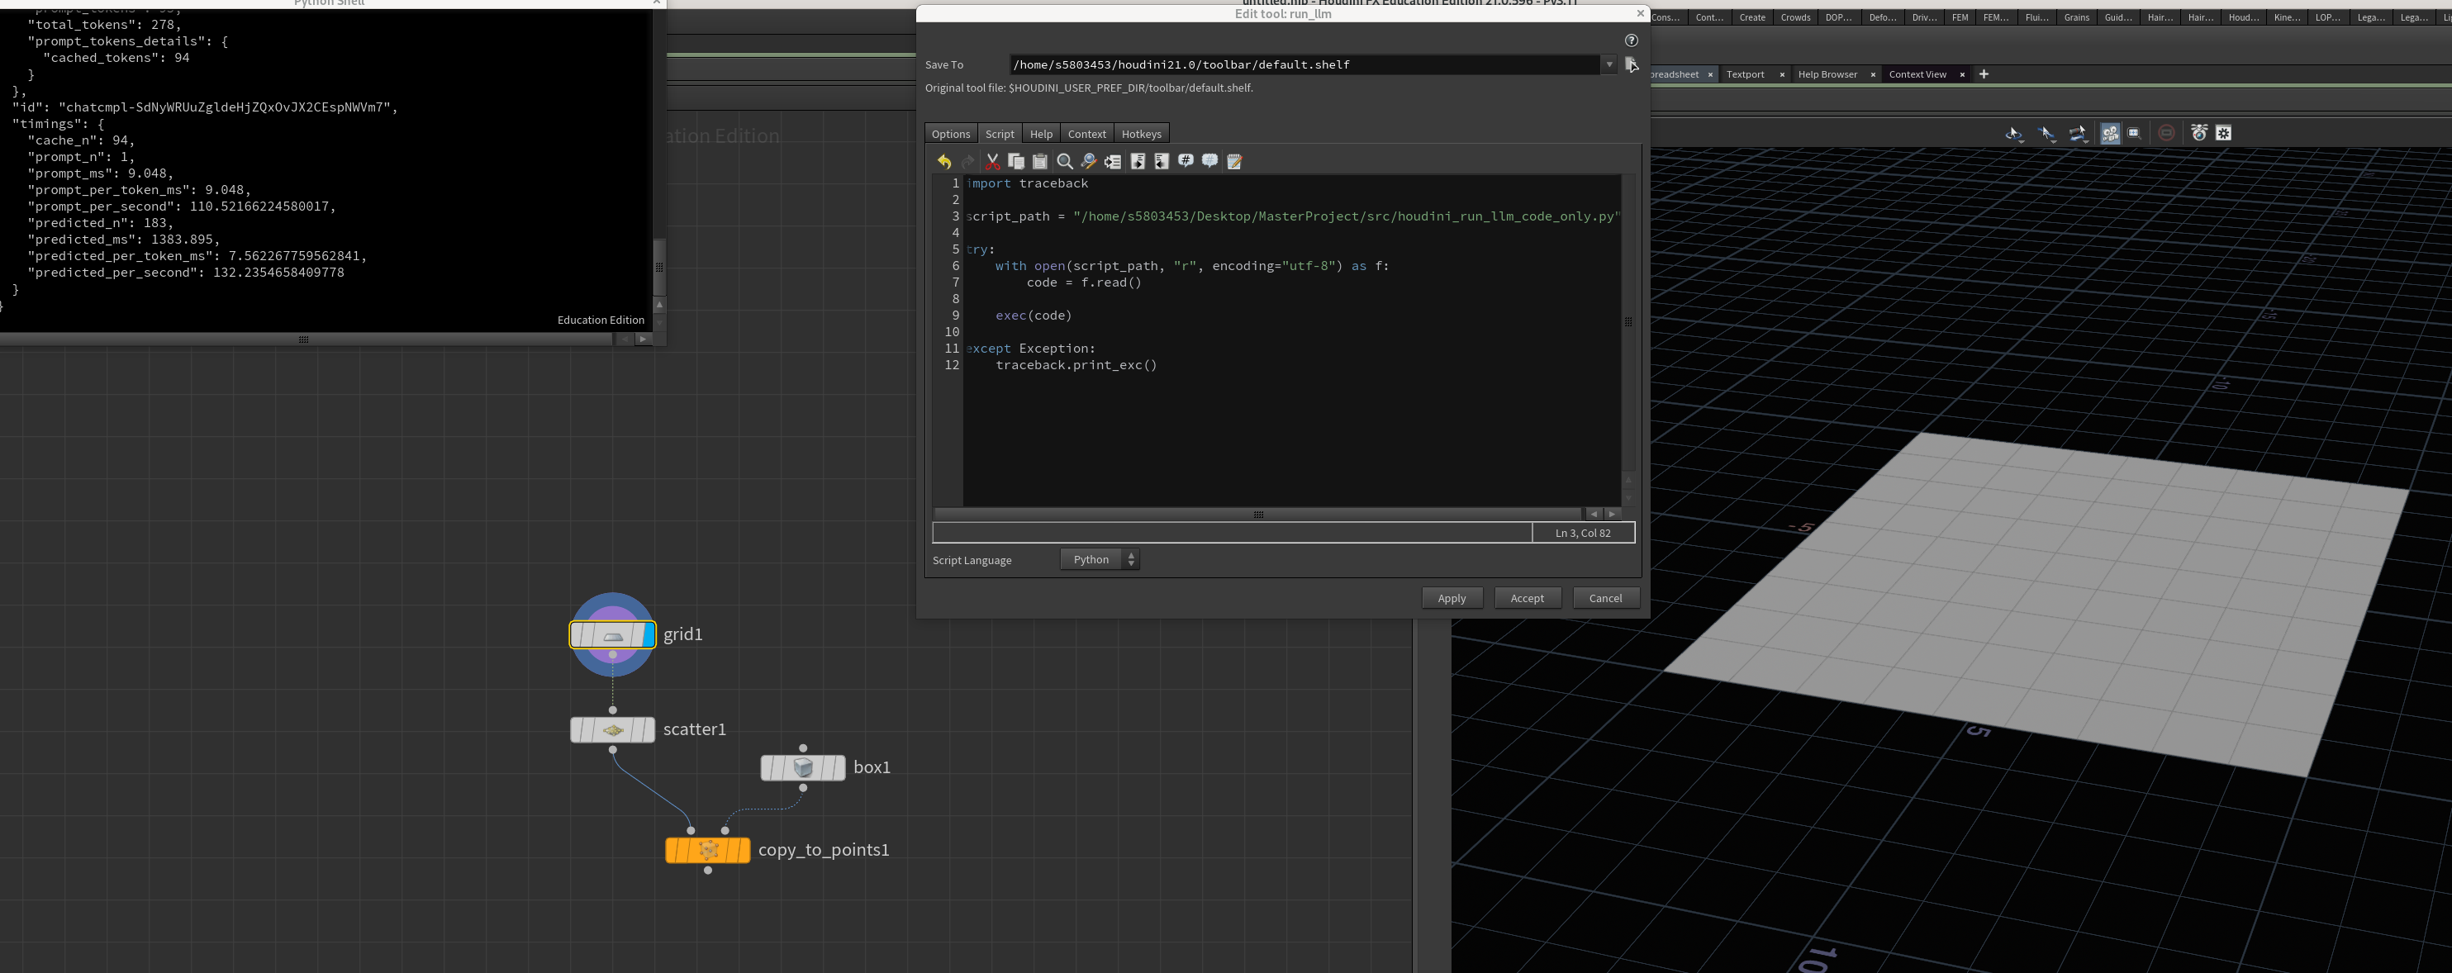Open the Edit tool dialog help icon

coord(1632,40)
